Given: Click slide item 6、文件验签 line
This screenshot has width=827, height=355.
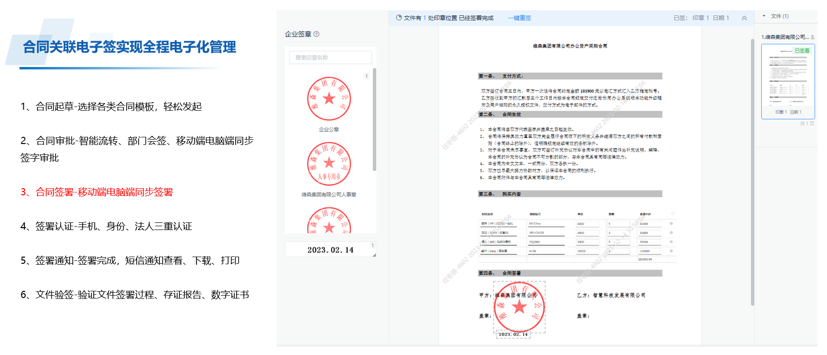Looking at the screenshot, I should click(x=135, y=295).
